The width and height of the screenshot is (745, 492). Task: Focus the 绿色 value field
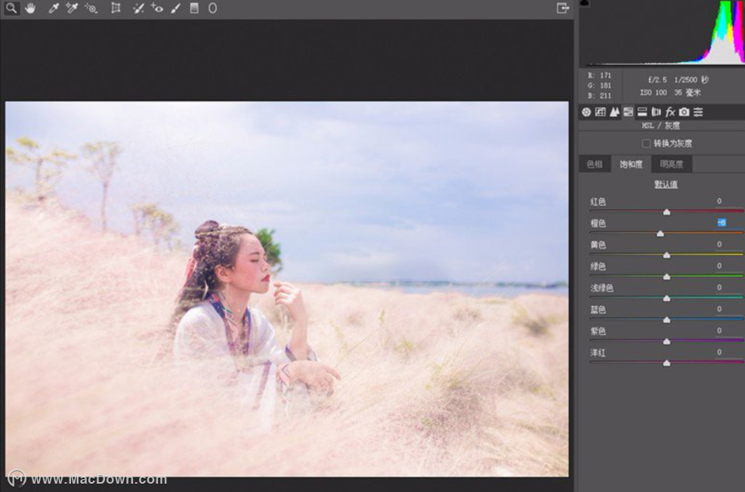(x=719, y=266)
